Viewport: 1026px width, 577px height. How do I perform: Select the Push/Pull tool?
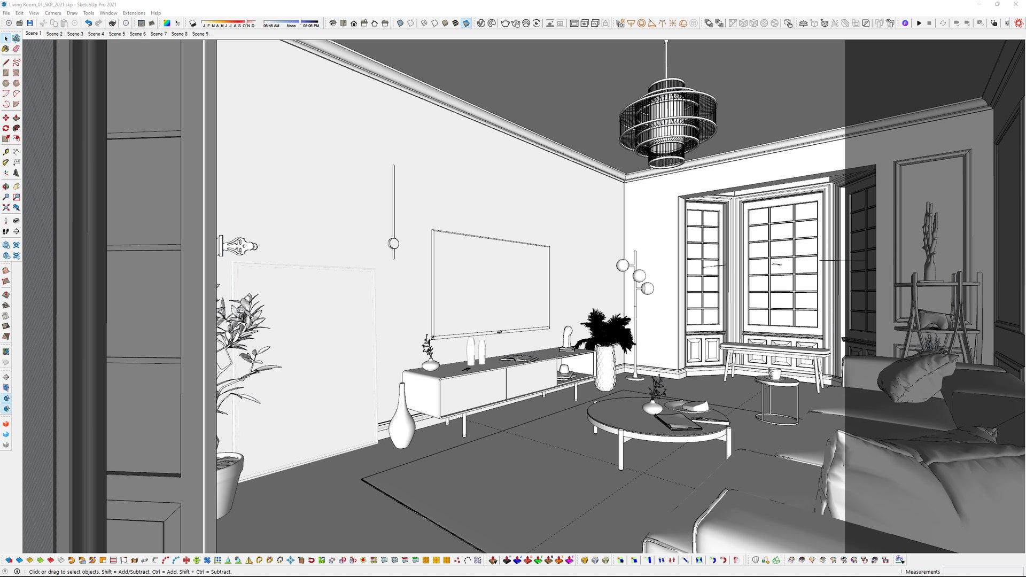tap(16, 118)
